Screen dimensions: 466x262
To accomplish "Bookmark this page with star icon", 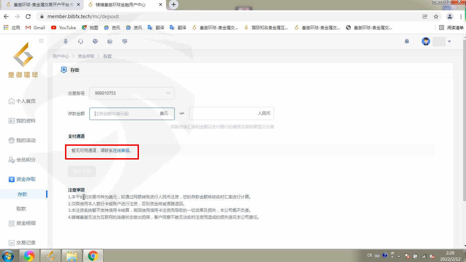I will point(436,17).
